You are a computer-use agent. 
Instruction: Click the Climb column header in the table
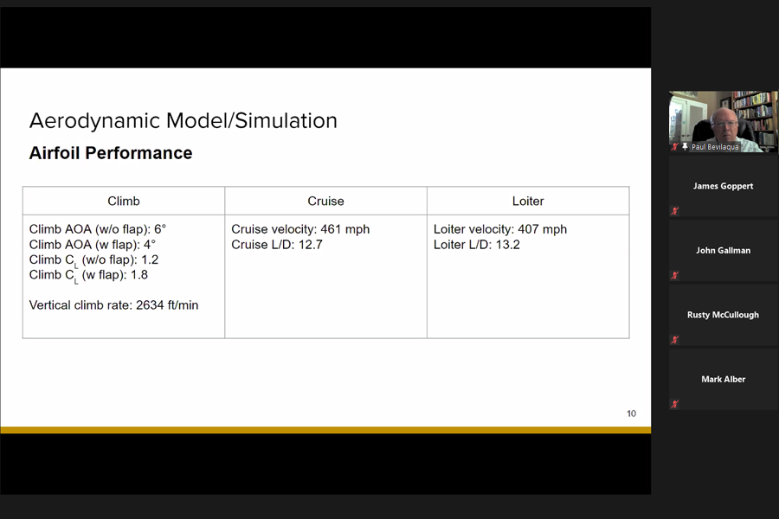(x=123, y=201)
